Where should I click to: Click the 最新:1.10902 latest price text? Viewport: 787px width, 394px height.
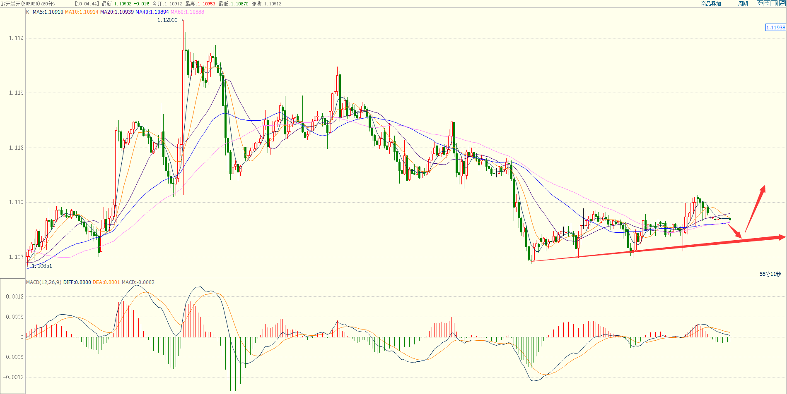coord(116,4)
